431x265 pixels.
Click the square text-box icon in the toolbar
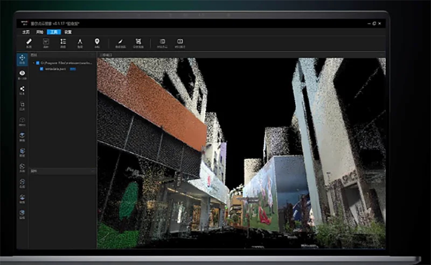(x=46, y=41)
